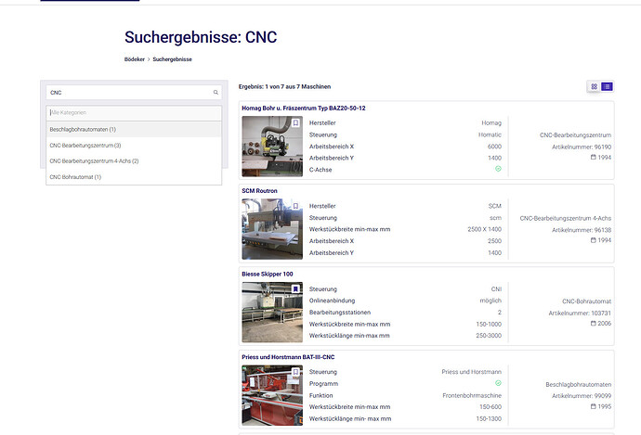
Task: Click 'Artikelnummer: 96190' text
Action: (x=582, y=147)
